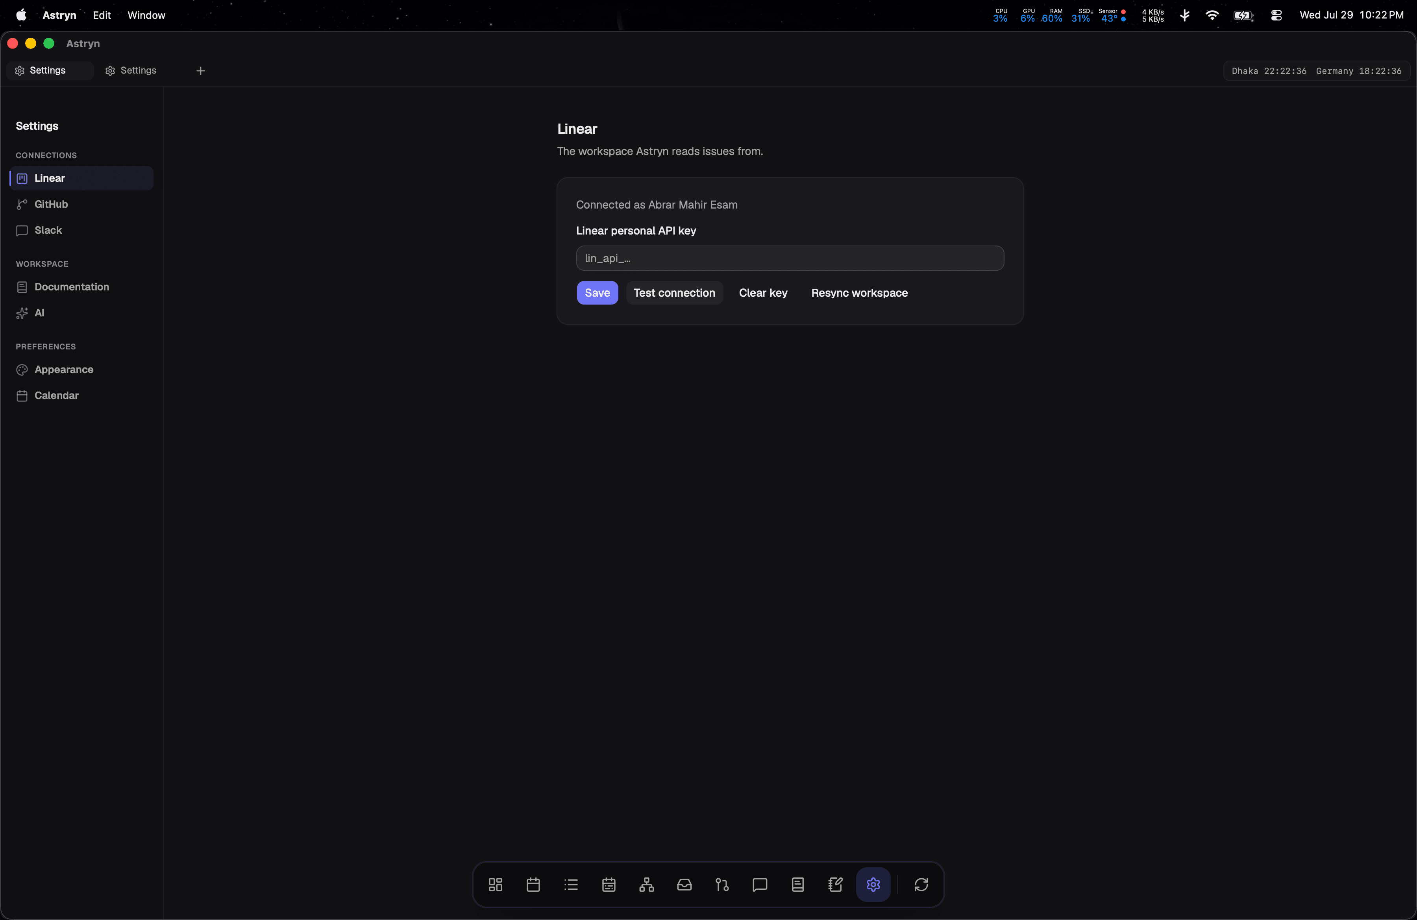The width and height of the screenshot is (1417, 920).
Task: Open the plain calendar icon in the dock
Action: (x=533, y=884)
